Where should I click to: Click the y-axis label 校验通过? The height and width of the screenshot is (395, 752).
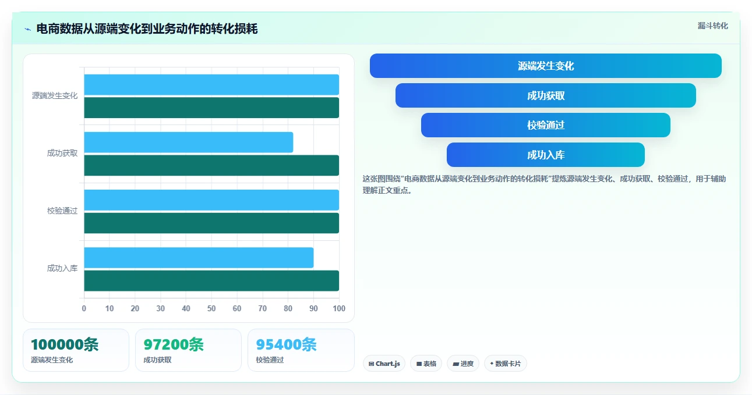(62, 211)
